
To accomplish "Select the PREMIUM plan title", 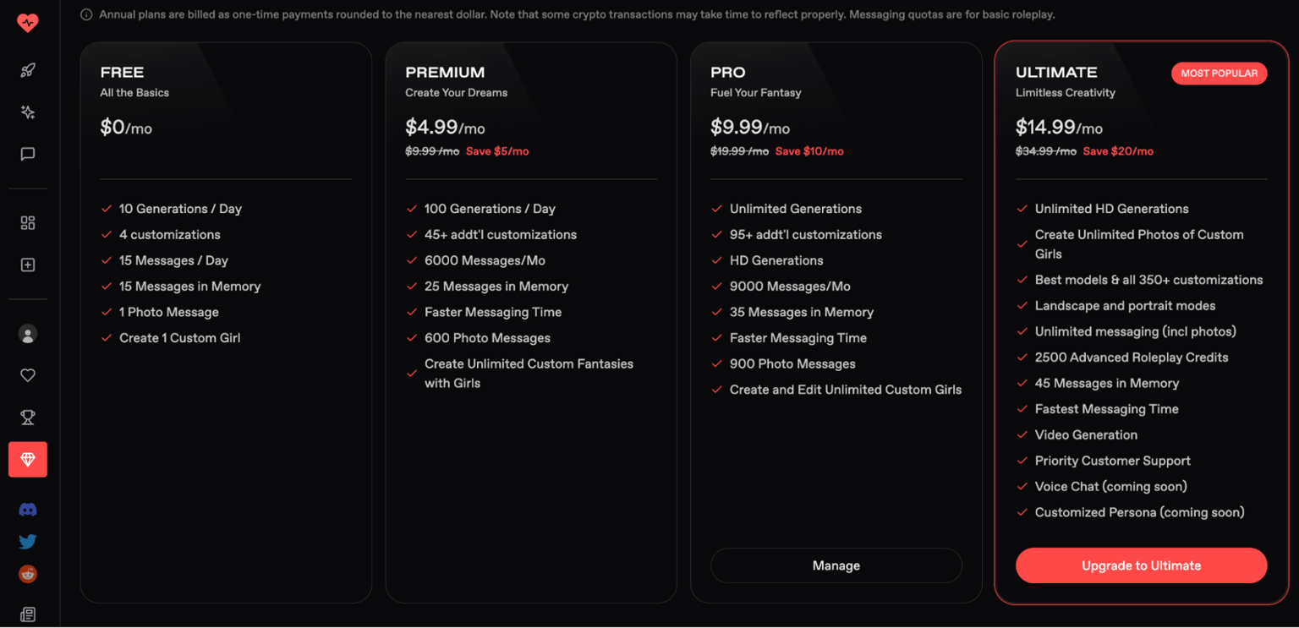I will coord(445,73).
